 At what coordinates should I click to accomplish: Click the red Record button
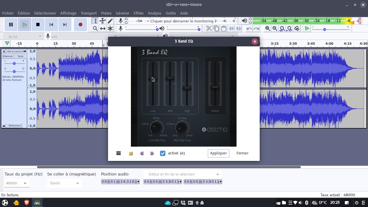click(x=80, y=25)
